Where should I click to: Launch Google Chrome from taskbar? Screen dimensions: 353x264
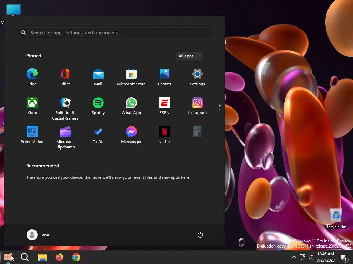76,257
